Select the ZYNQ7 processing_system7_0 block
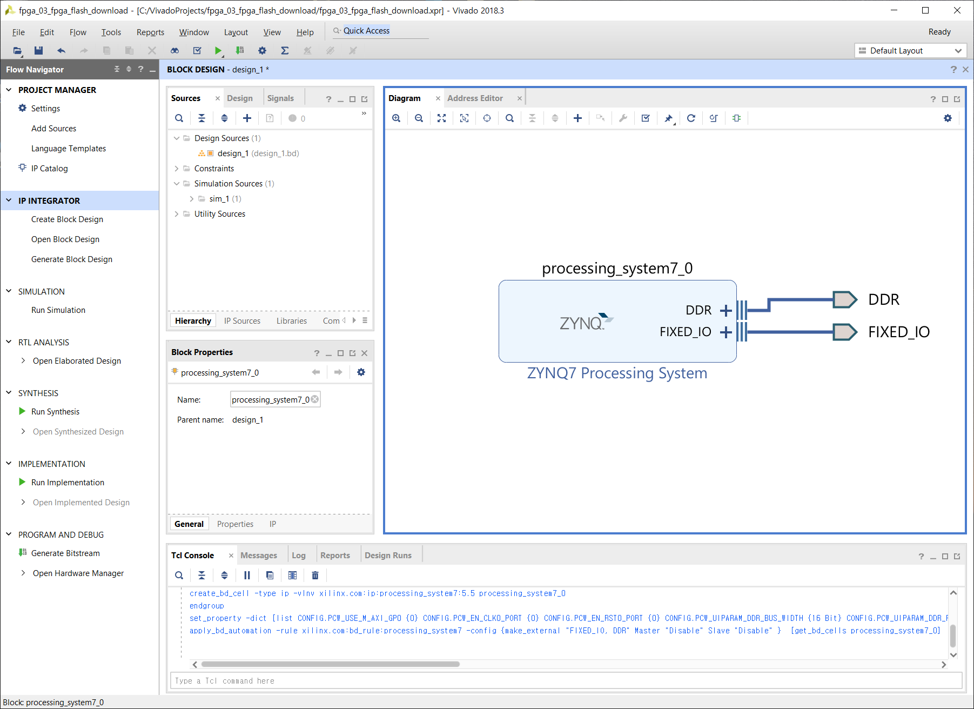The height and width of the screenshot is (709, 974). click(x=617, y=321)
